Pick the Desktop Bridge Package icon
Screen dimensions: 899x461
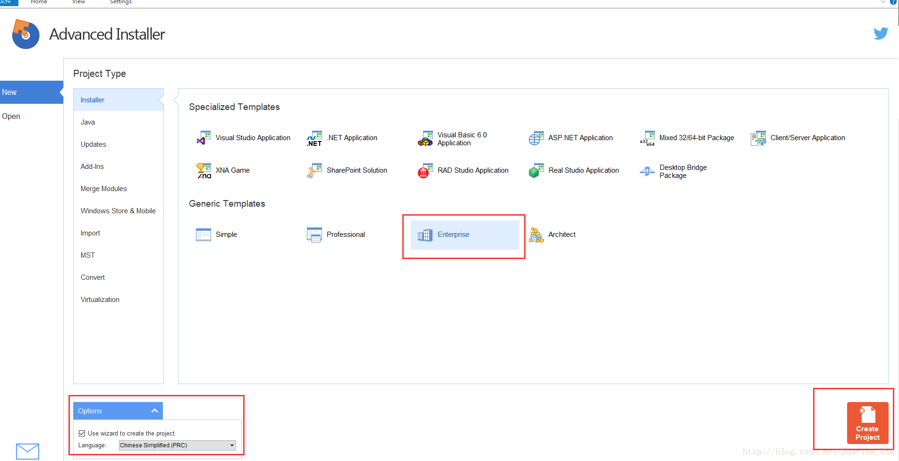[647, 171]
